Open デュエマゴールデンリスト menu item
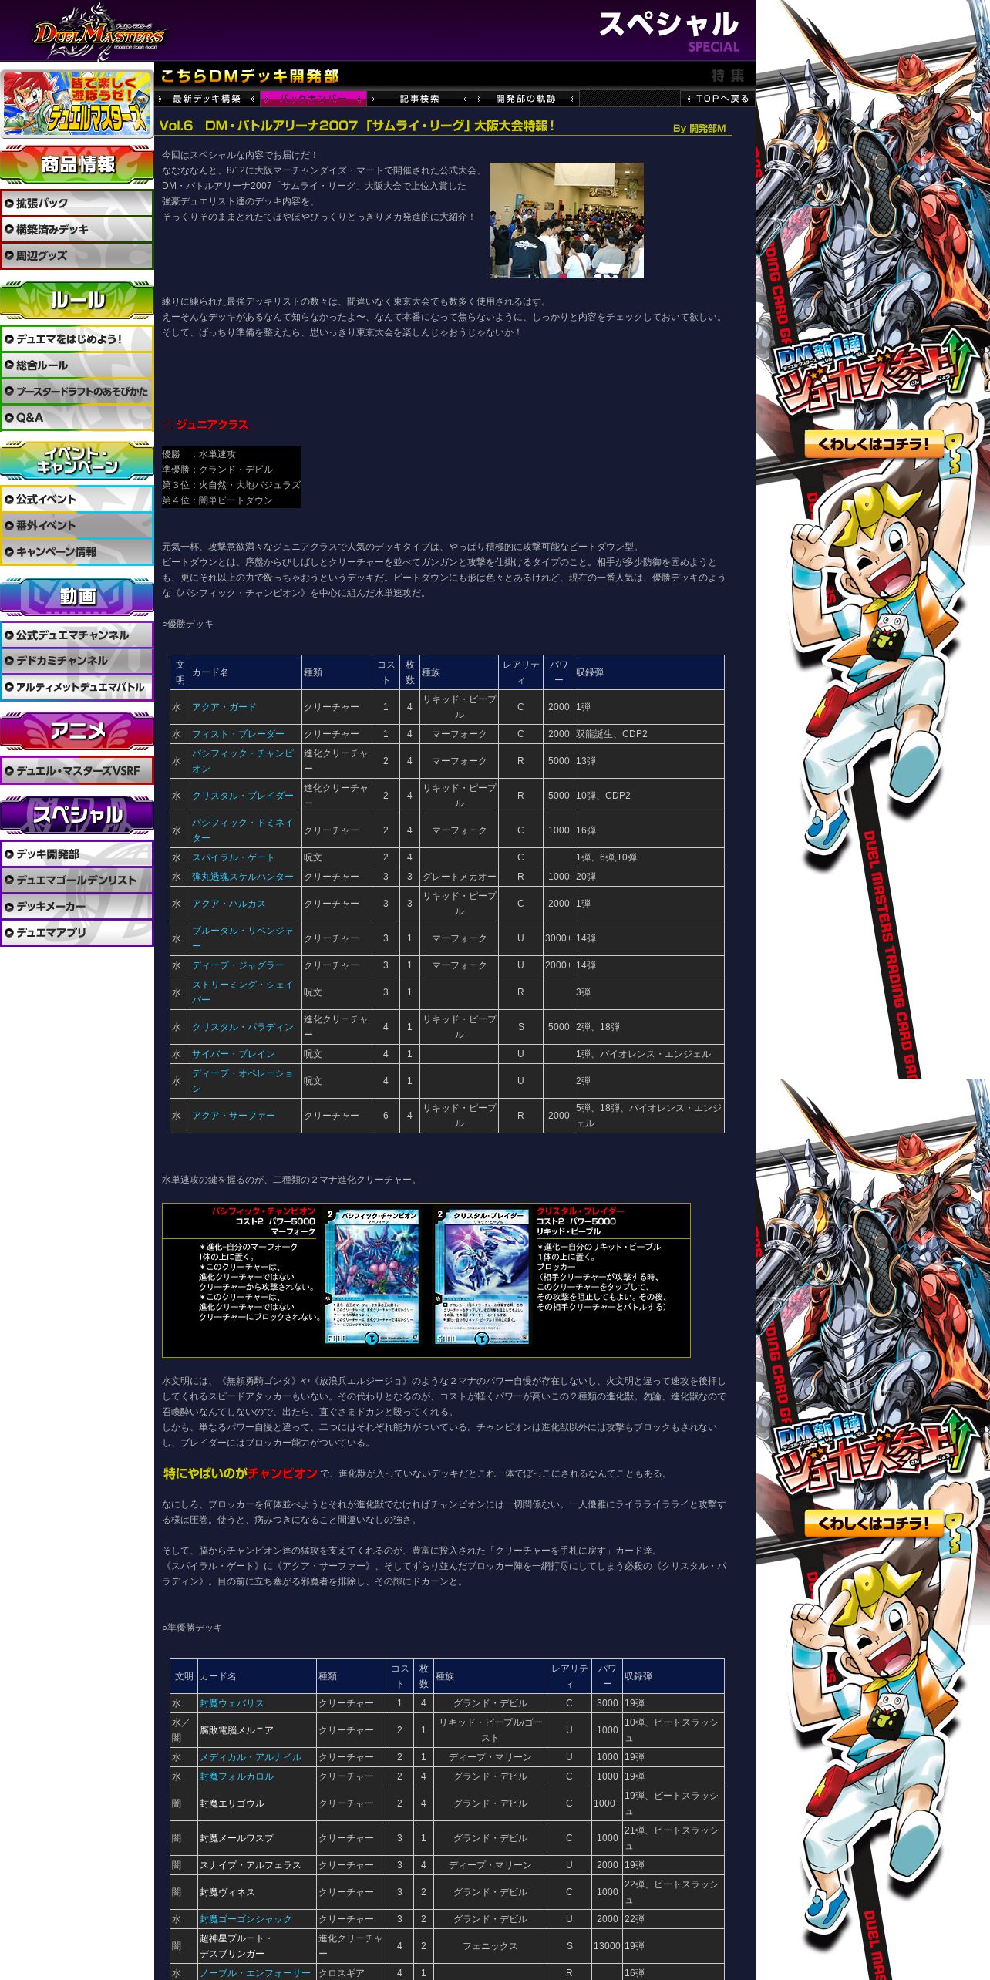Screen dimensions: 990x1980 (x=77, y=881)
